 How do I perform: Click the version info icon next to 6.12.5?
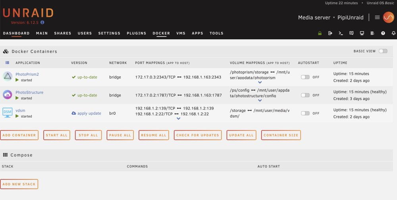pyautogui.click(x=42, y=22)
